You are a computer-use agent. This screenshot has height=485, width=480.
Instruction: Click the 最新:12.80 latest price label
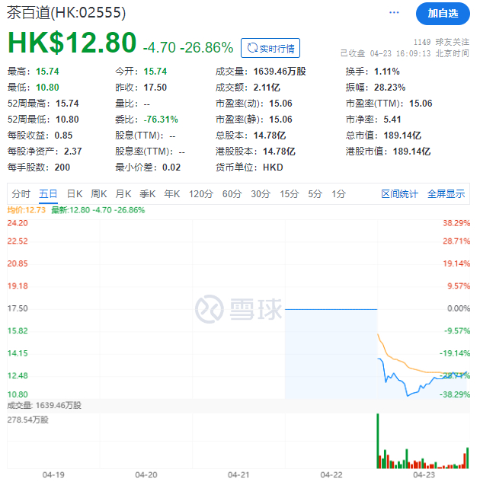(x=98, y=210)
